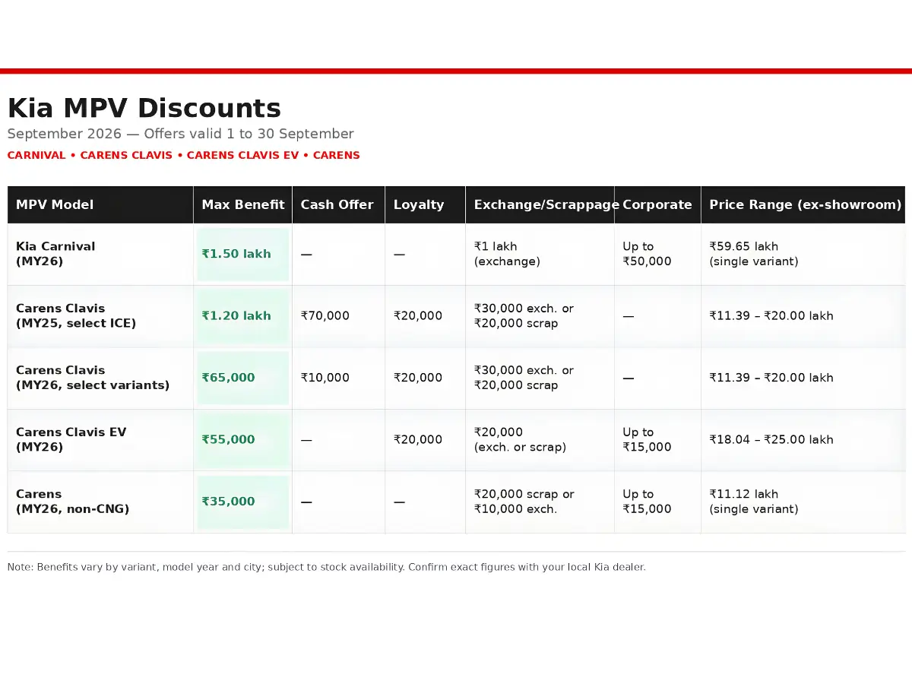
Task: Select the ₹35,000 max benefit cell
Action: pos(242,502)
